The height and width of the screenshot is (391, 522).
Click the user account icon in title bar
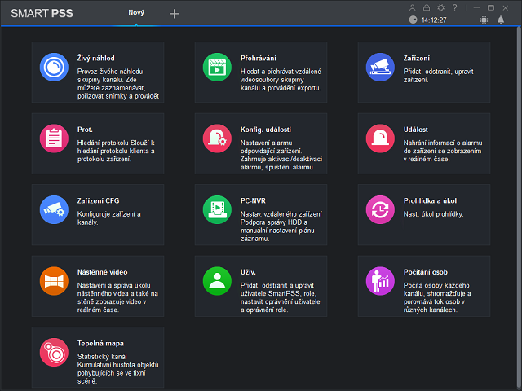tap(412, 7)
